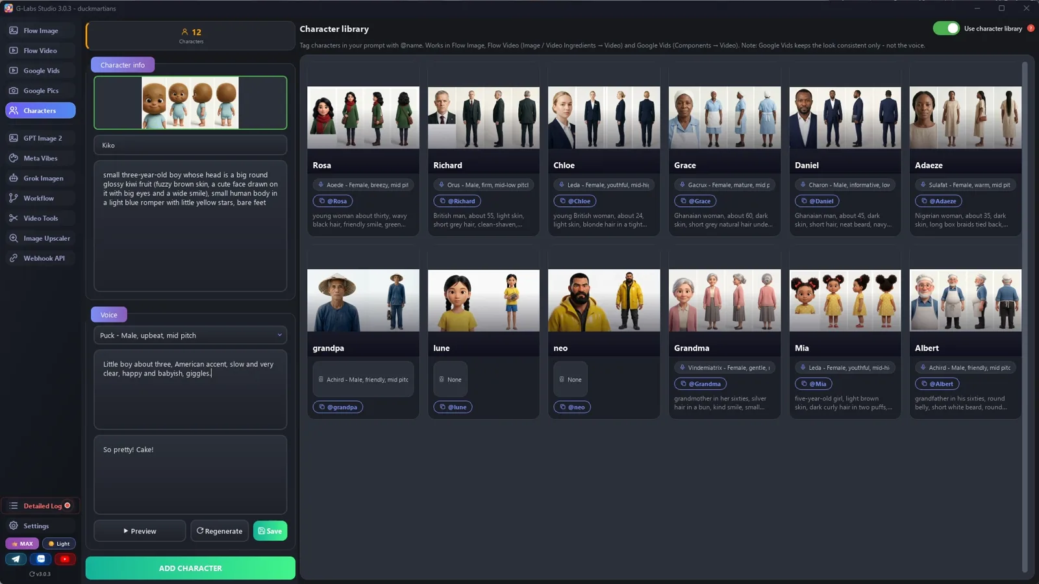
Task: Toggle Use character library switch
Action: pos(946,29)
